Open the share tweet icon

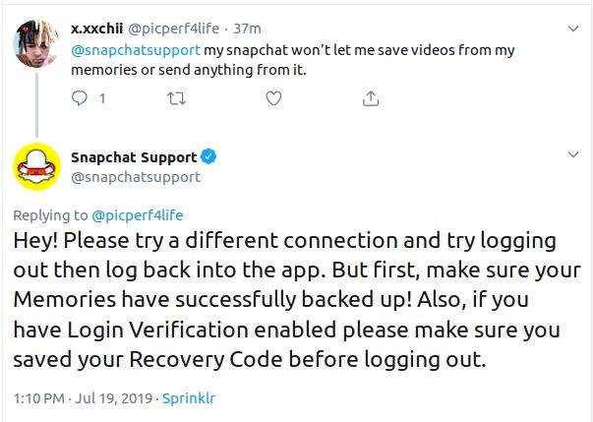coord(371,98)
